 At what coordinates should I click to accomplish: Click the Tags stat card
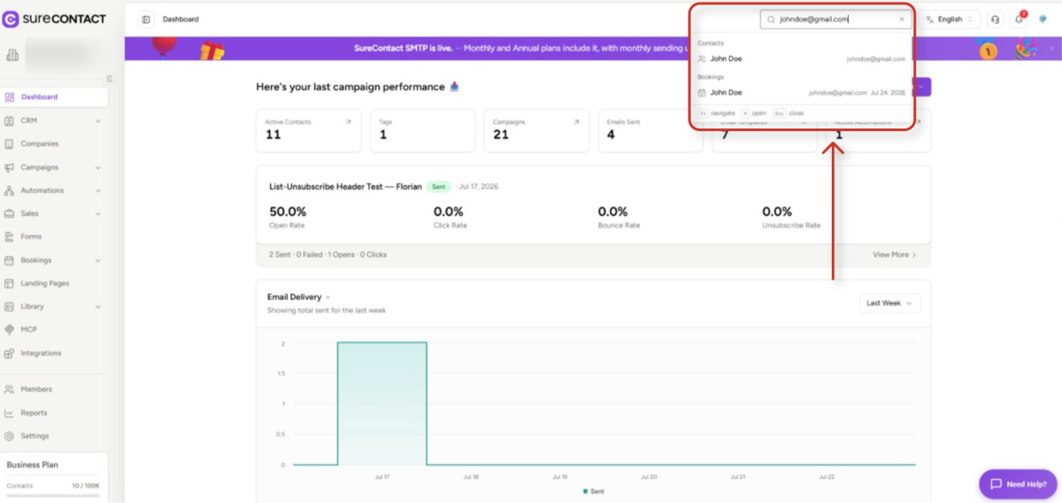click(x=422, y=131)
